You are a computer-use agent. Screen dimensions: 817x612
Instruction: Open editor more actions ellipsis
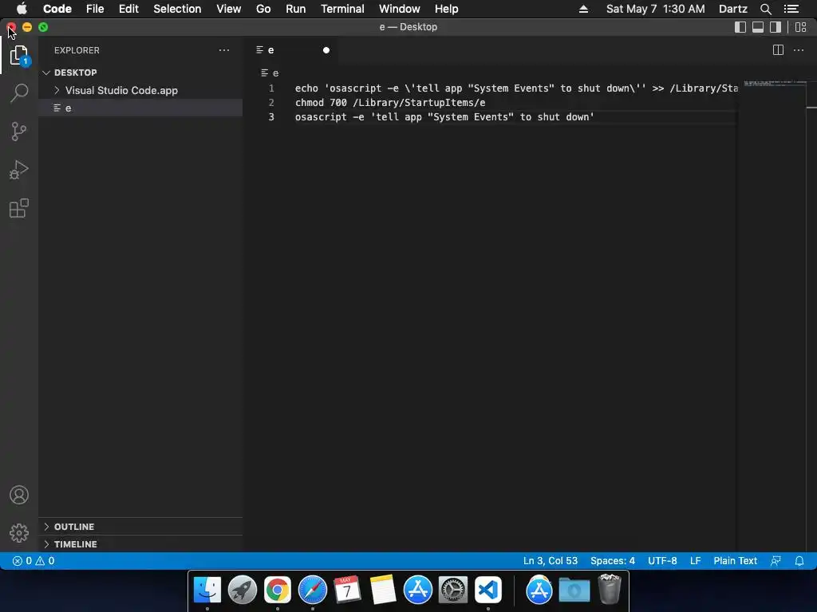click(798, 50)
